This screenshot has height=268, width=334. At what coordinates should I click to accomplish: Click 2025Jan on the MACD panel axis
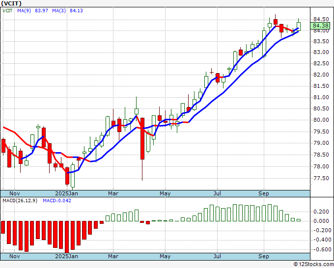pos(66,256)
